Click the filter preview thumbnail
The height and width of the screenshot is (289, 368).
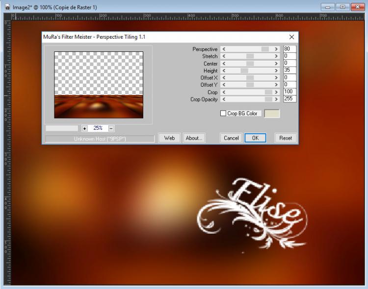tap(99, 85)
